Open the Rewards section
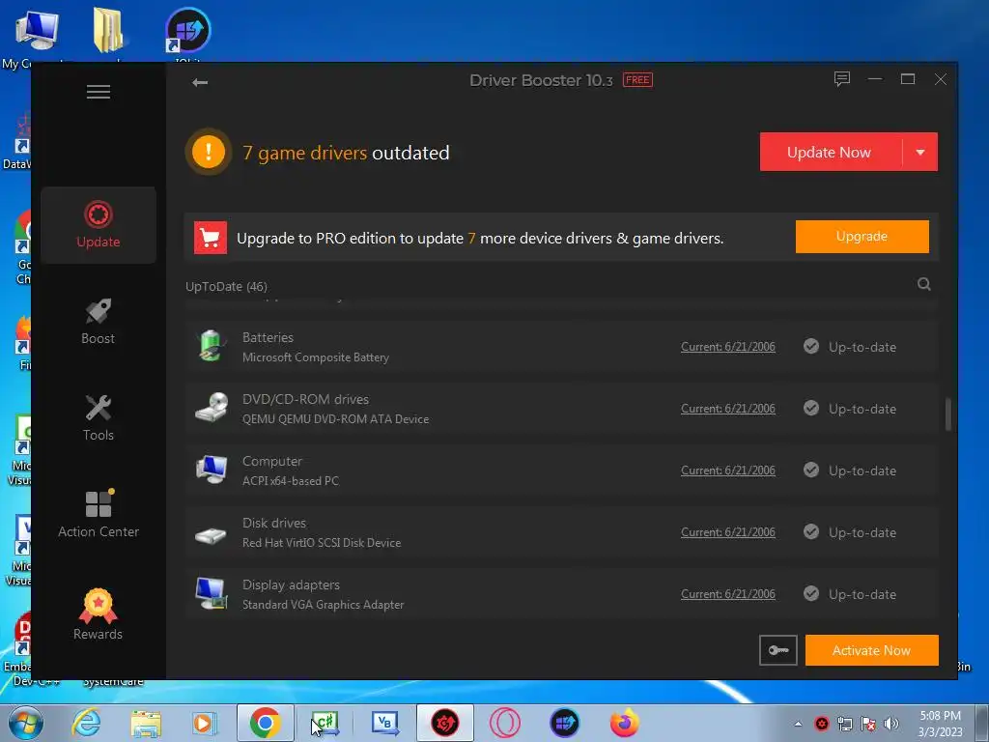The width and height of the screenshot is (989, 742). tap(99, 614)
